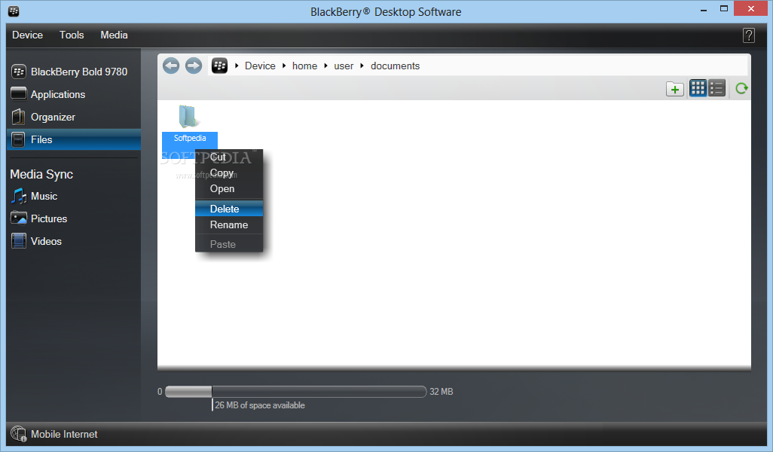This screenshot has height=452, width=773.
Task: Click the device storage usage bar
Action: point(296,392)
